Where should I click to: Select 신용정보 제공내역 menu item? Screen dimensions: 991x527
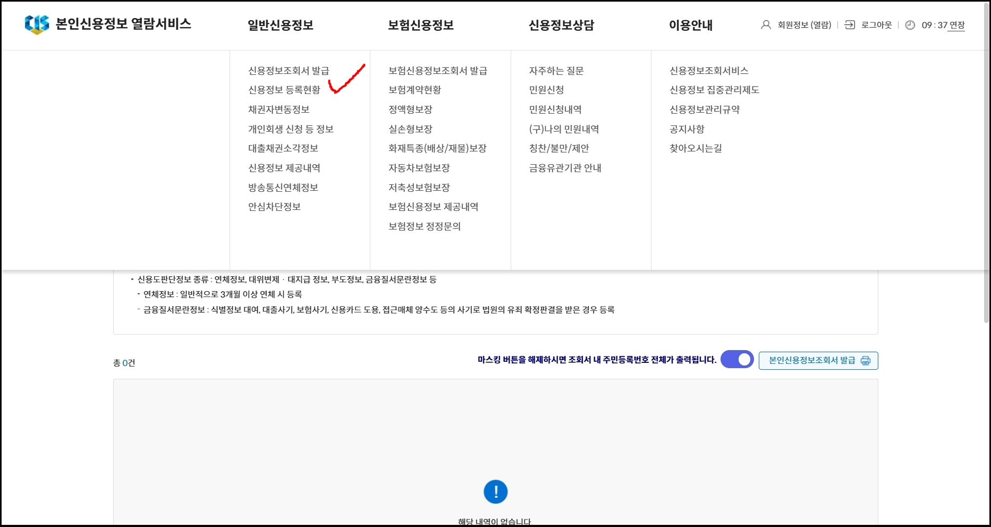pyautogui.click(x=284, y=168)
